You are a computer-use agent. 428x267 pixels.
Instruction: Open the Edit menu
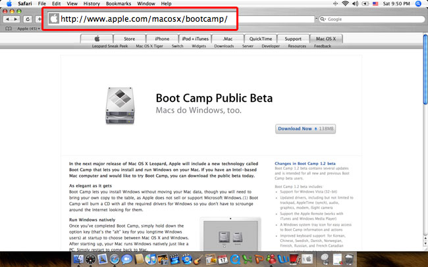click(56, 3)
